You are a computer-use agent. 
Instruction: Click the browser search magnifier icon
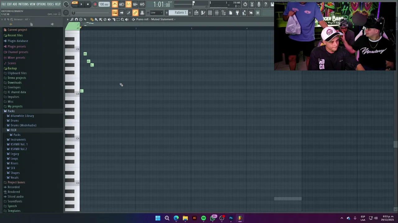pos(12,20)
